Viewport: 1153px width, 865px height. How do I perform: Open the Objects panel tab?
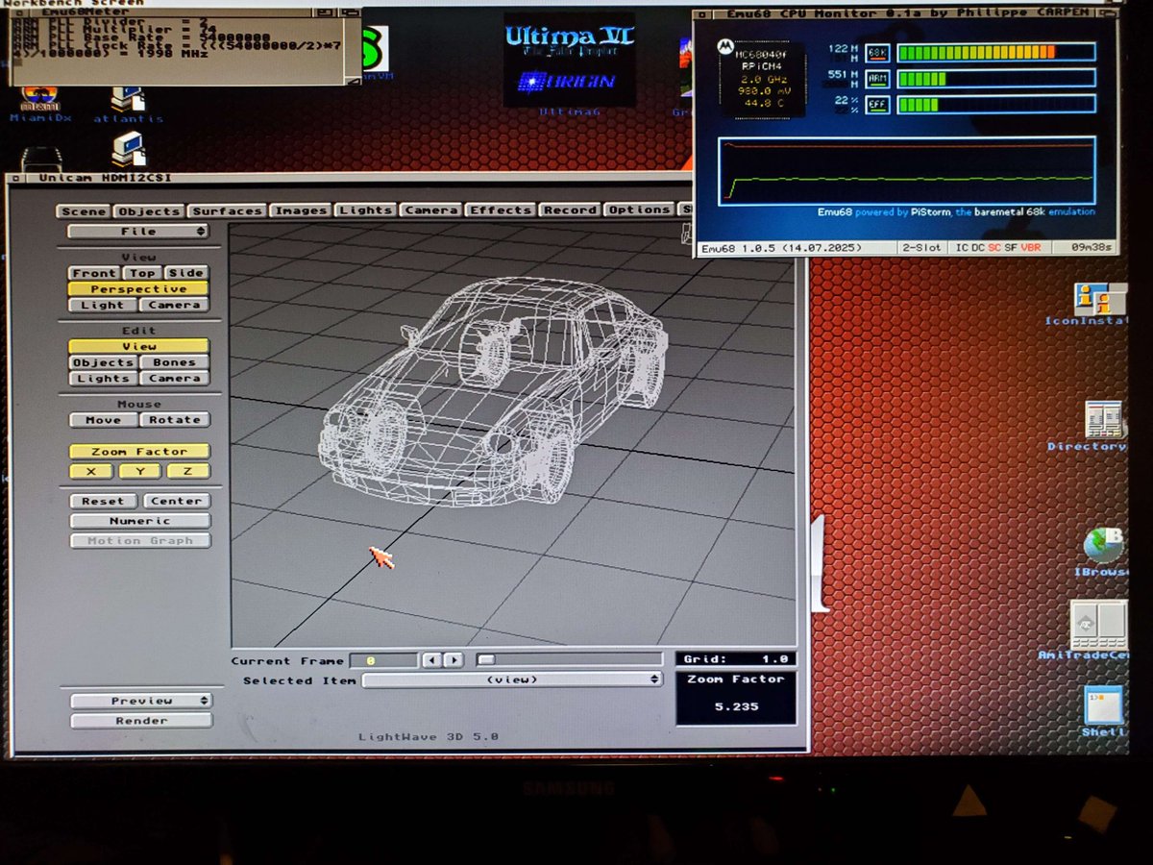pos(149,211)
